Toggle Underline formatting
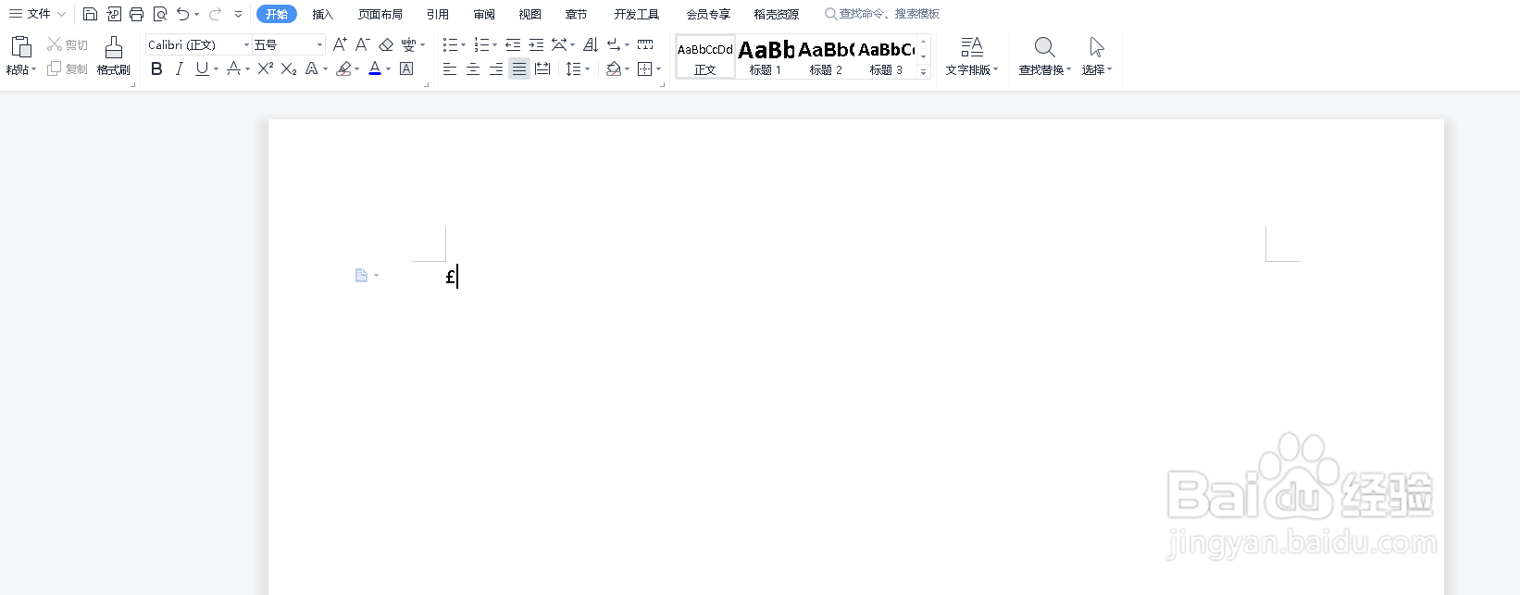The height and width of the screenshot is (595, 1520). 202,68
